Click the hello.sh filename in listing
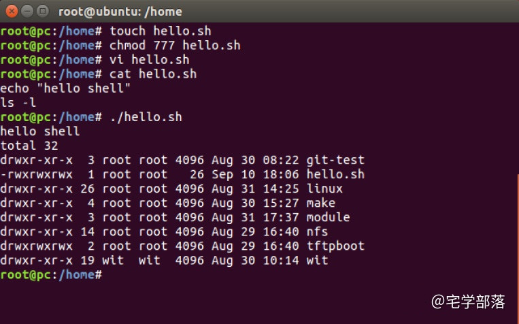Viewport: 519px width, 324px height. click(335, 174)
